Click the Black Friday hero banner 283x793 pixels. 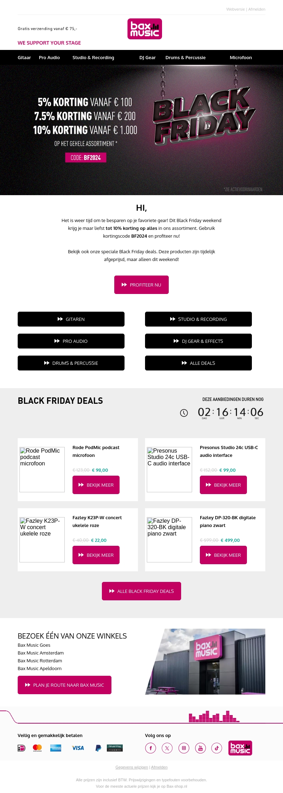[141, 130]
